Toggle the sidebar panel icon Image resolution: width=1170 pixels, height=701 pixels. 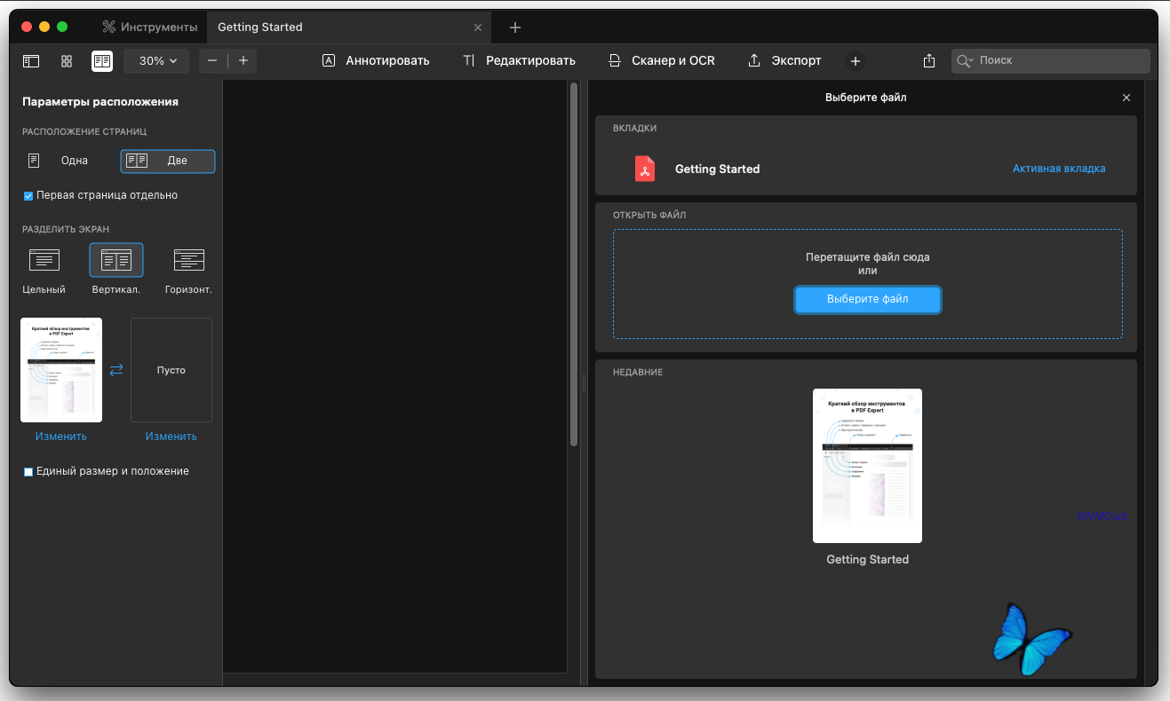31,61
